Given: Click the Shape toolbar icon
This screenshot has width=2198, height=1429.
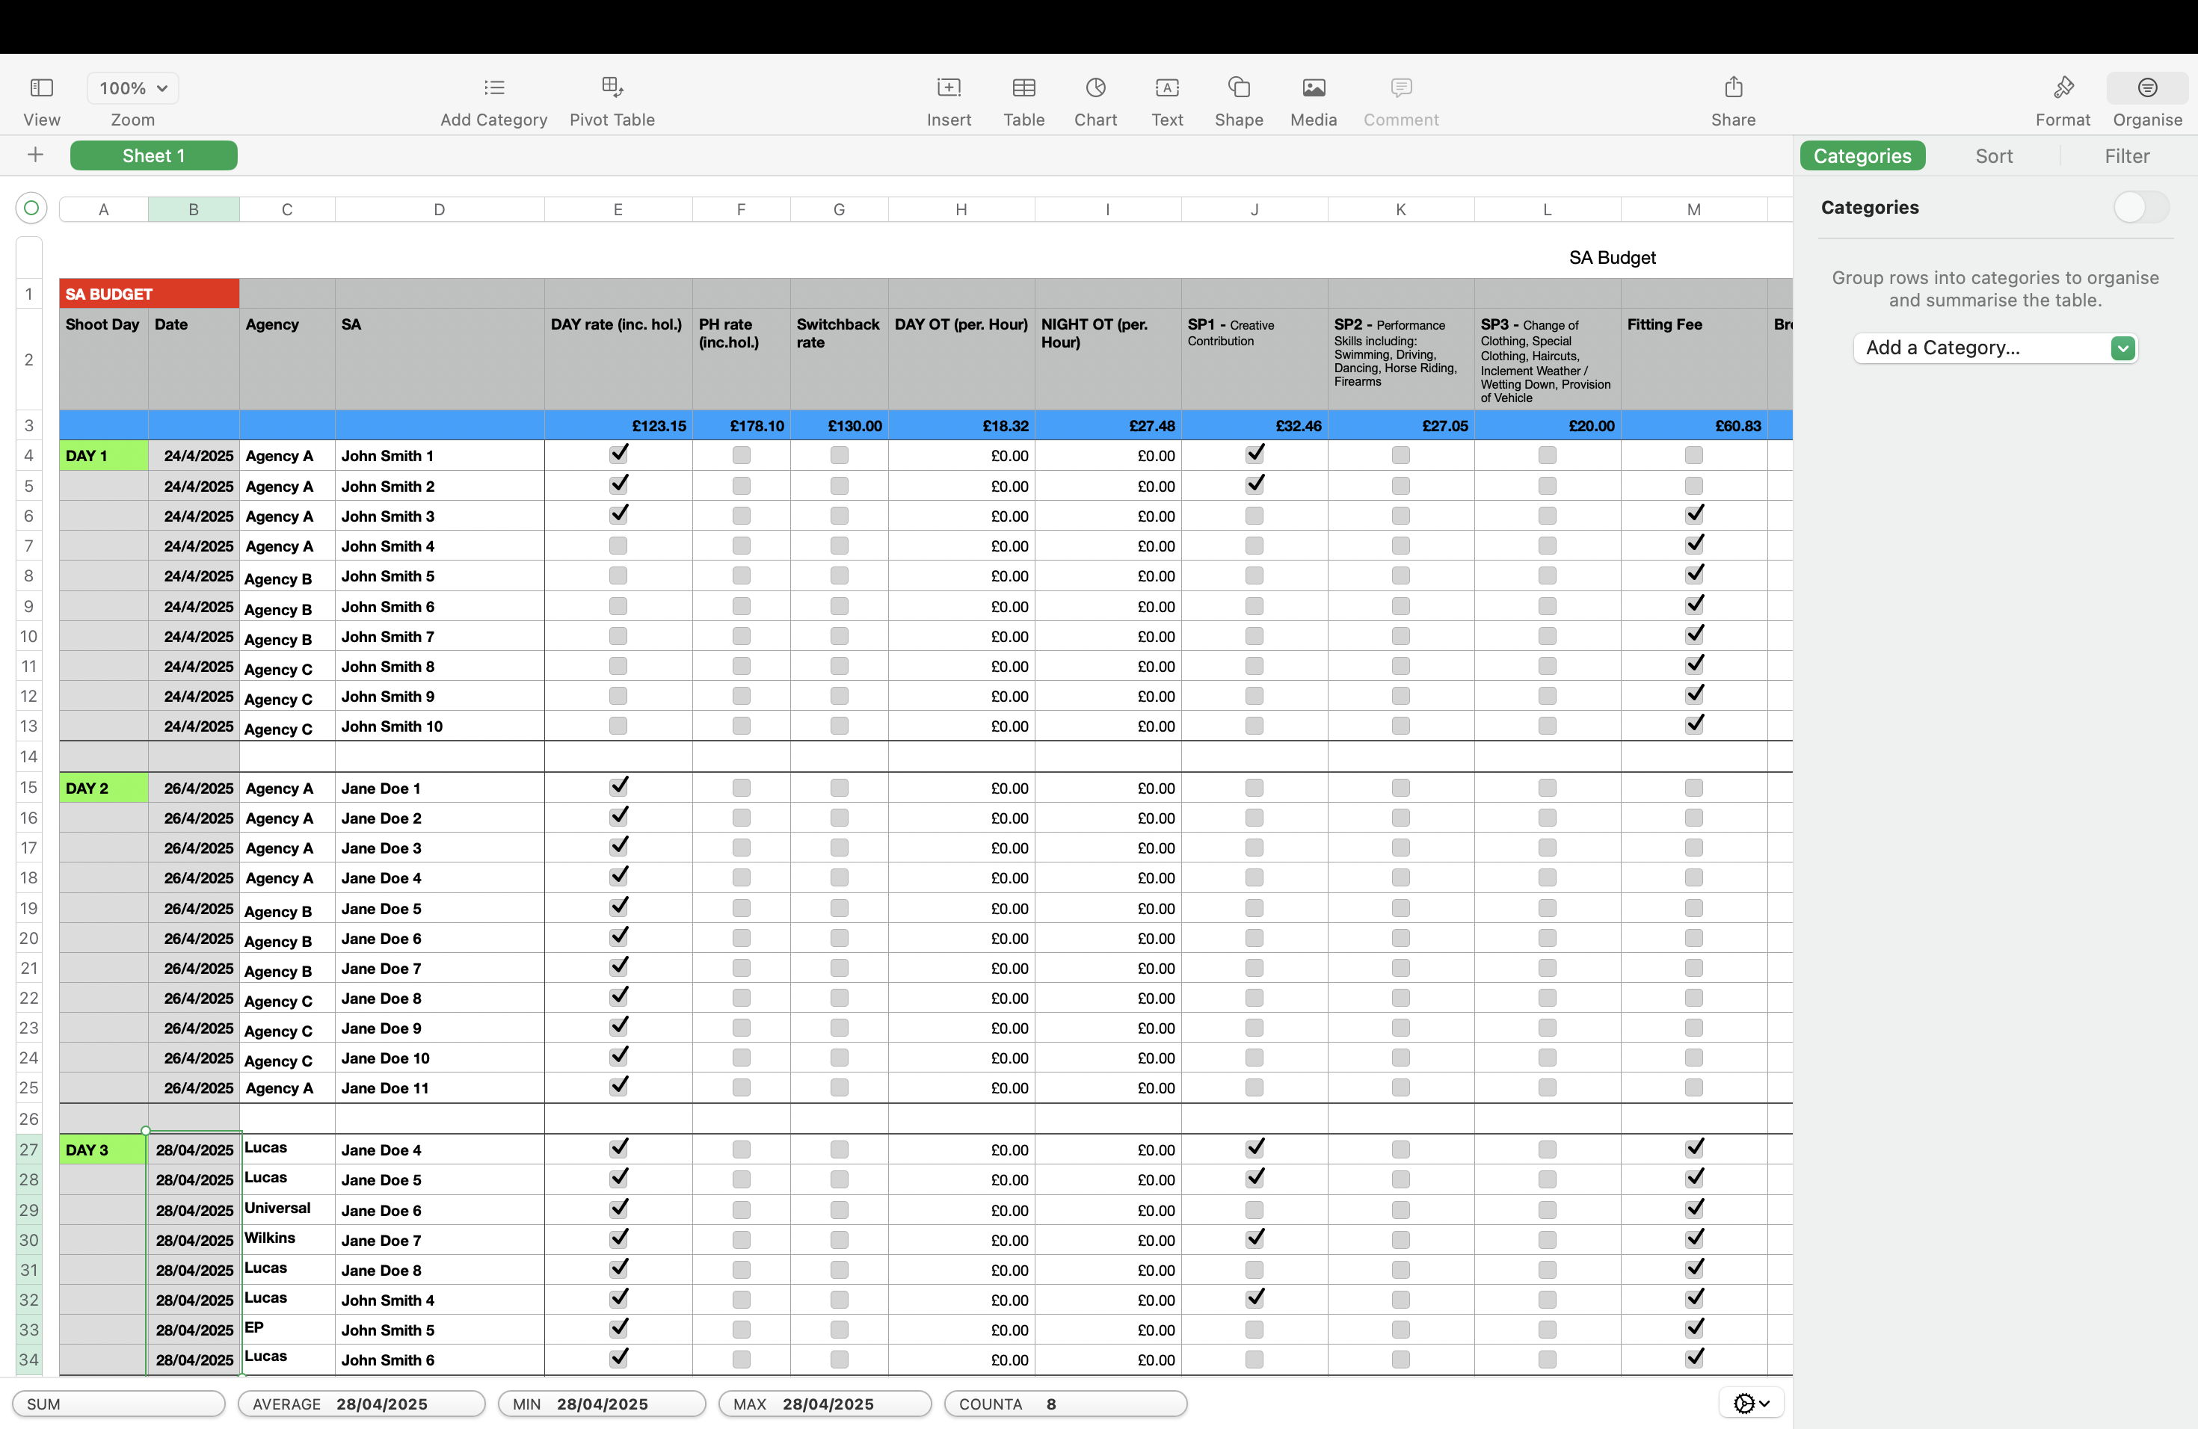Looking at the screenshot, I should (1239, 87).
